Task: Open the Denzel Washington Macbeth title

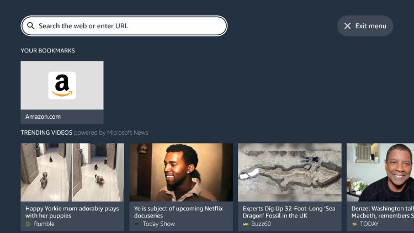Action: click(383, 212)
